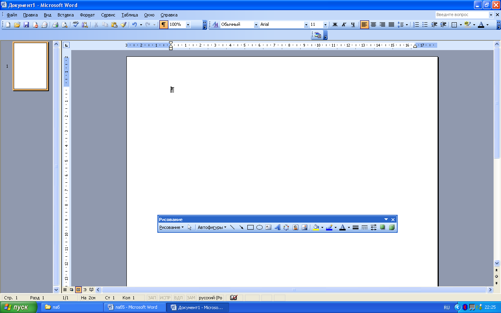The width and height of the screenshot is (501, 313).
Task: Open the Arial font dropdown
Action: coord(306,25)
